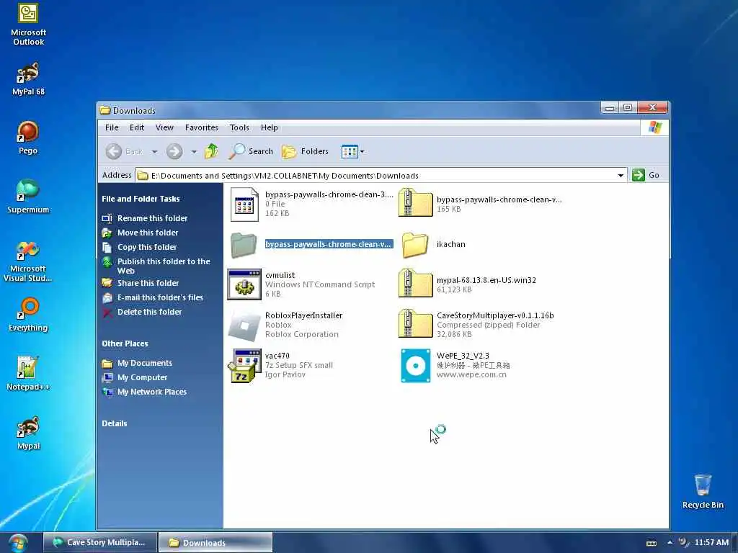Open the Tools menu
Image resolution: width=738 pixels, height=553 pixels.
(239, 127)
